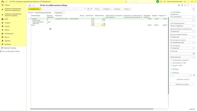Open the Тип количества dropdown

coord(194,48)
